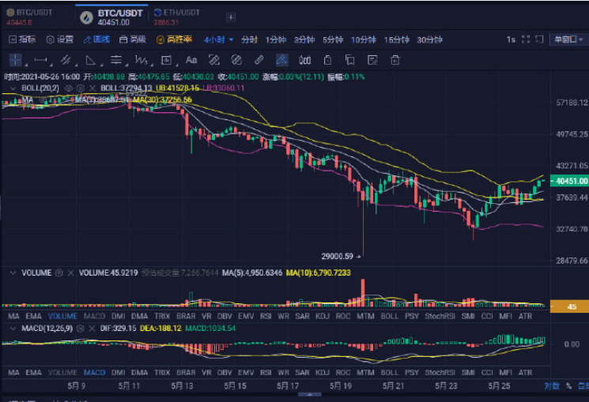Image resolution: width=589 pixels, height=402 pixels.
Task: Select StochRSI in the MACD panel indicator row
Action: (440, 373)
